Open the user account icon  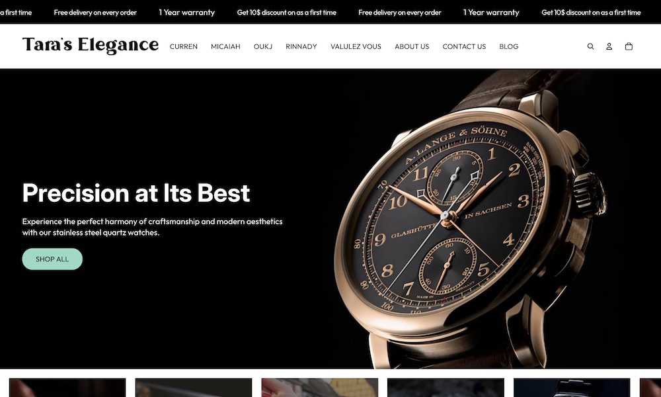(x=609, y=46)
